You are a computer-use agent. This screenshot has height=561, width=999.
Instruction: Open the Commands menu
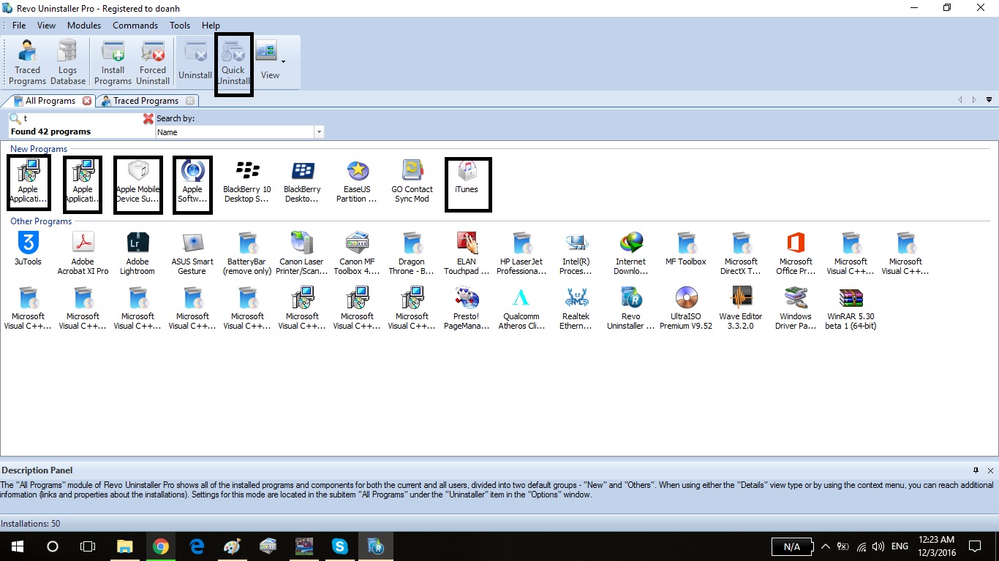point(135,26)
